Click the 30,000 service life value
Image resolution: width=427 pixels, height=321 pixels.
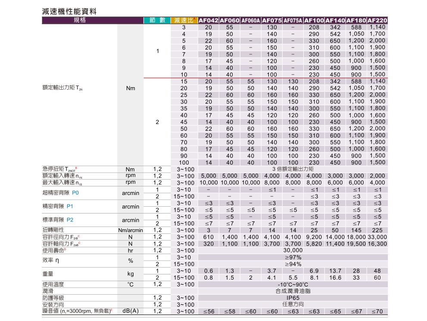(x=293, y=250)
